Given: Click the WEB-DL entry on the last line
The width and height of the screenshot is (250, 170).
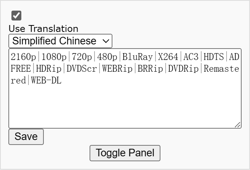Looking at the screenshot, I should [x=46, y=81].
